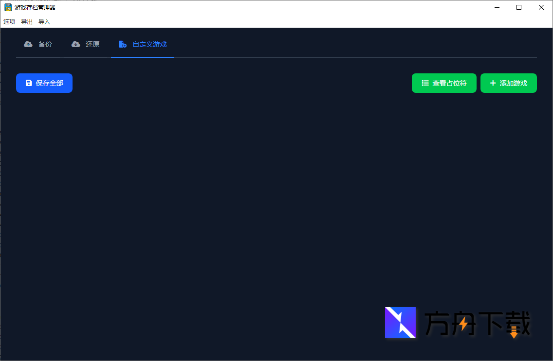
Task: Open the 导出 menu
Action: (x=26, y=21)
